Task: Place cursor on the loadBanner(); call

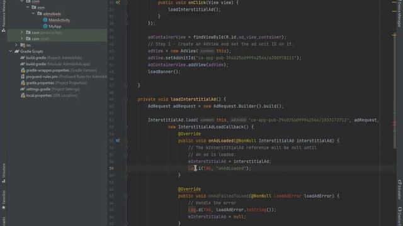Action: click(164, 72)
